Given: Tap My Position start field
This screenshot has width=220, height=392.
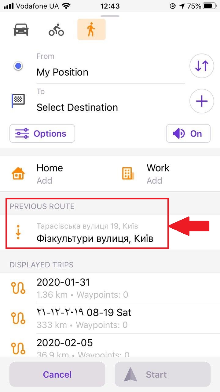Looking at the screenshot, I should click(110, 72).
